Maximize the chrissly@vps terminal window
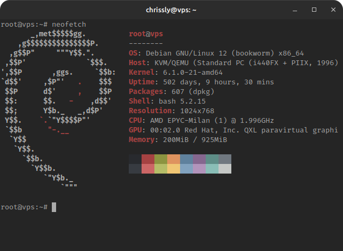Viewport: 343px width, 251px height. coord(314,10)
